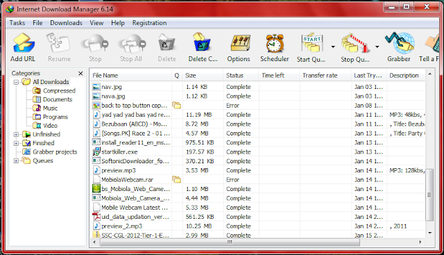Click the nav.jpg file icon
444x255 pixels.
click(x=96, y=87)
